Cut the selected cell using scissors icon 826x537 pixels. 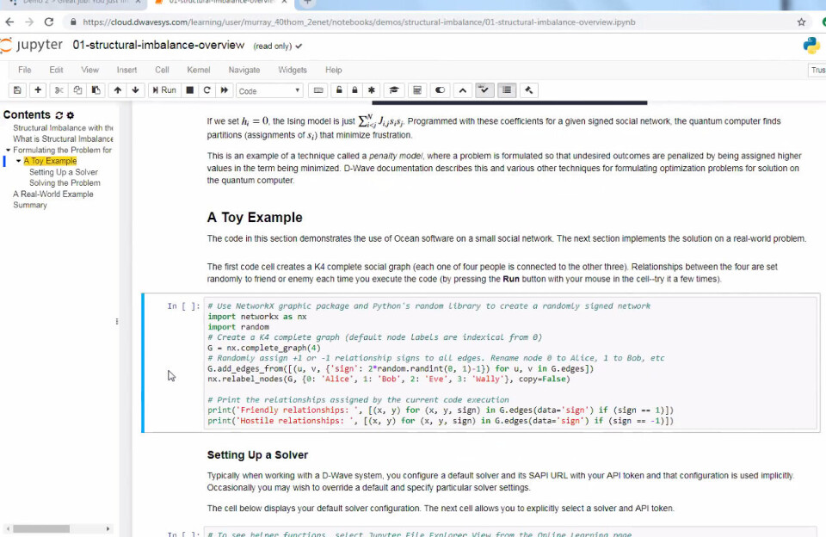[59, 90]
